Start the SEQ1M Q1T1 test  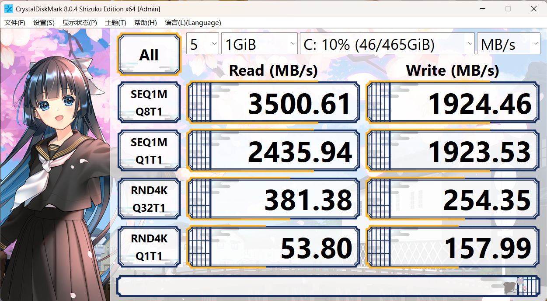(149, 151)
